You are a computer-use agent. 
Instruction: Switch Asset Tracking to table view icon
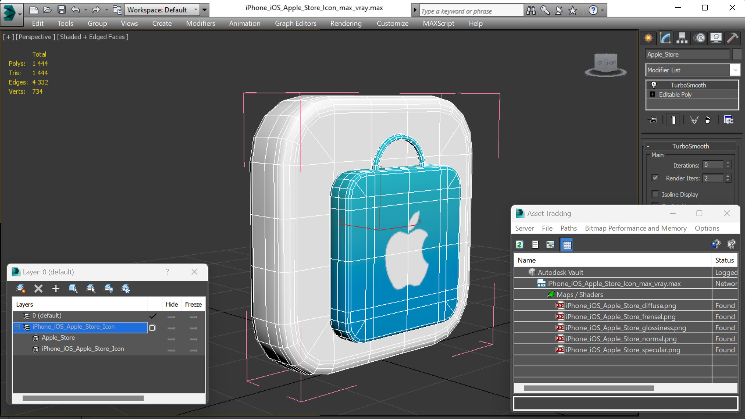point(567,245)
